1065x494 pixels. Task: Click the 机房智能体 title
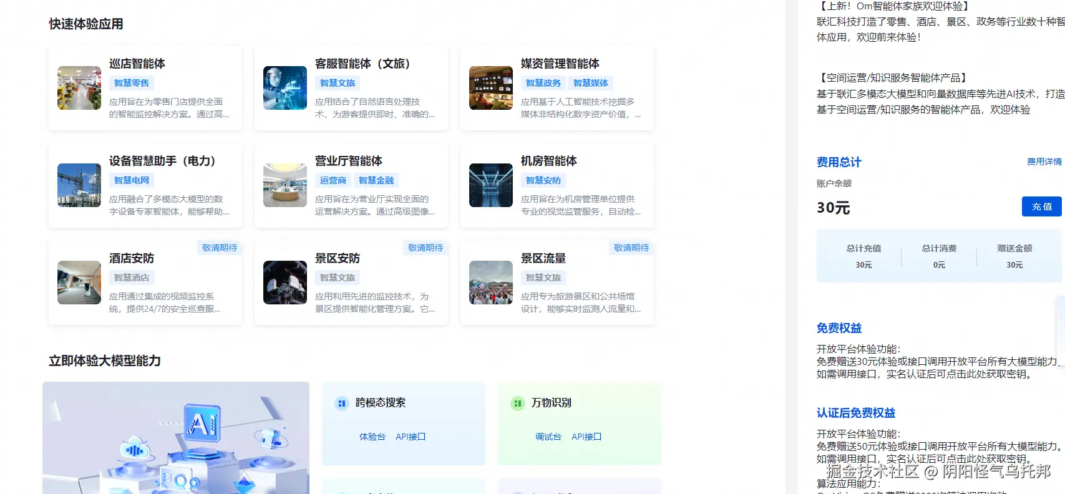549,161
